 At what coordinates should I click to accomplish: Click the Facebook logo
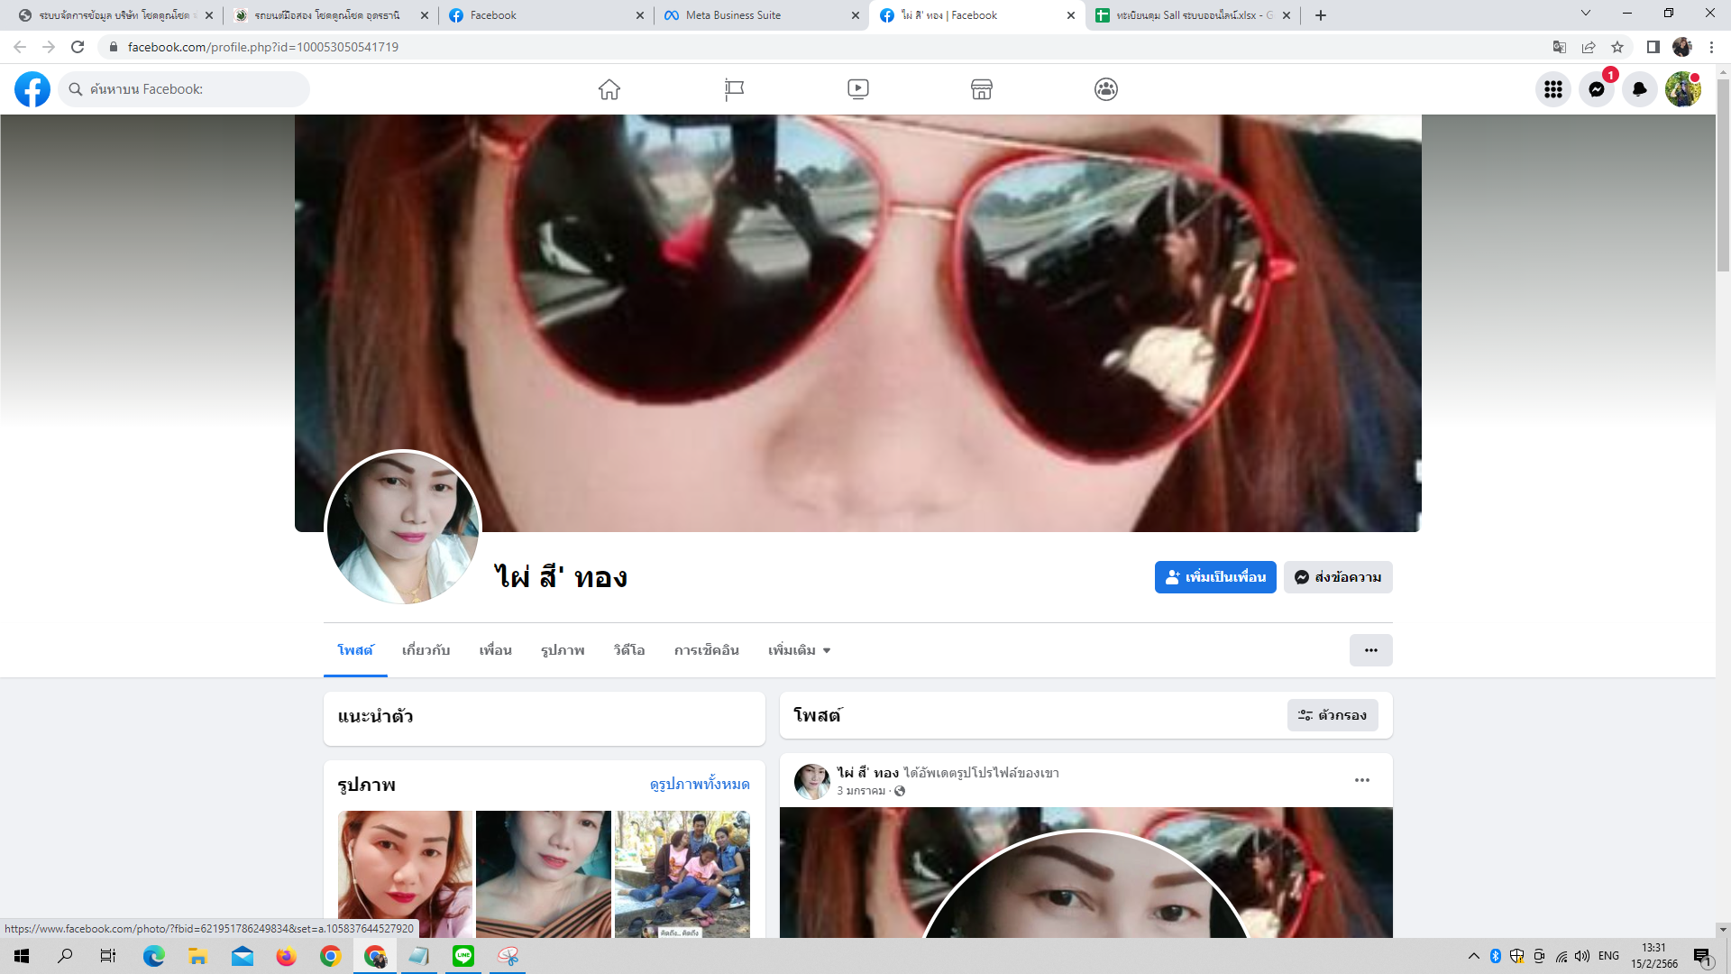(x=32, y=89)
